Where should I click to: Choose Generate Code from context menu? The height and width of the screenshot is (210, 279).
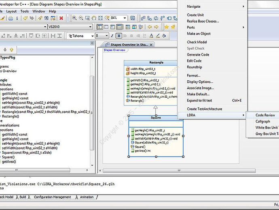198,55
